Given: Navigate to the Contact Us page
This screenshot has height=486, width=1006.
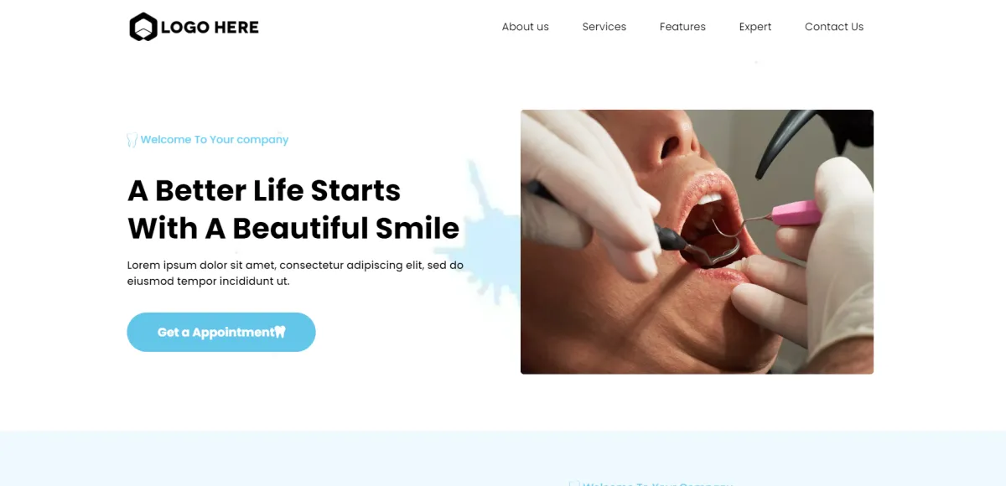Looking at the screenshot, I should click(x=834, y=27).
